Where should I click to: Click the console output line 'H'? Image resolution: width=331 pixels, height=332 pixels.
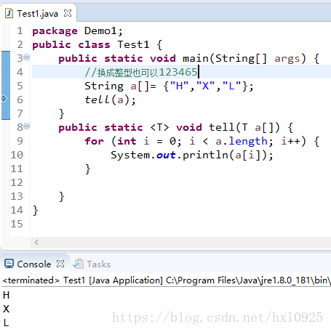tap(6, 295)
